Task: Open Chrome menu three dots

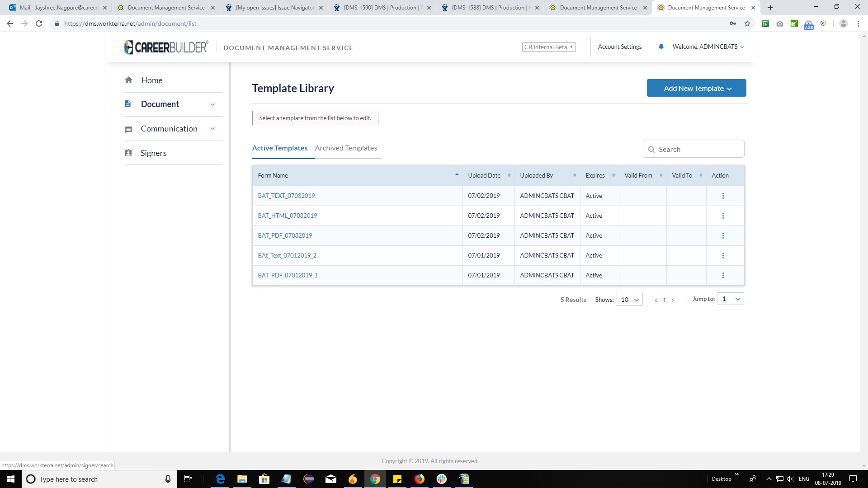Action: click(858, 23)
